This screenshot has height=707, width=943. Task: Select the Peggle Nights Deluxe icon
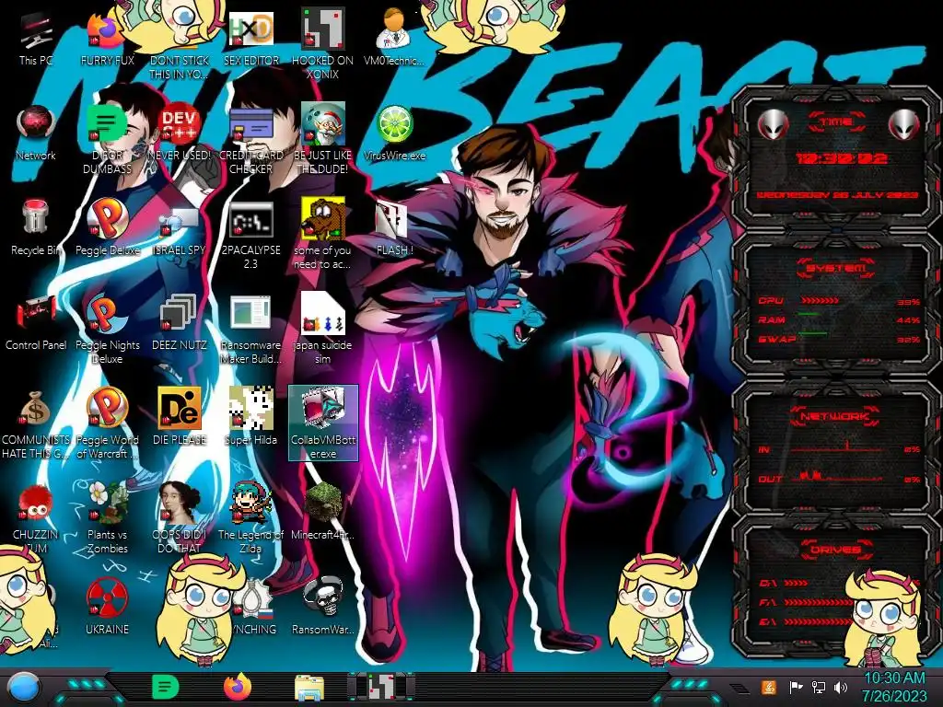(x=107, y=329)
